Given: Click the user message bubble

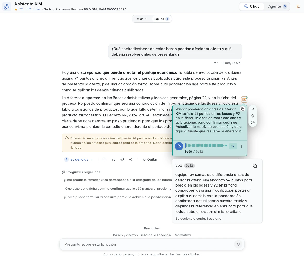Looking at the screenshot, I should click(x=175, y=51).
